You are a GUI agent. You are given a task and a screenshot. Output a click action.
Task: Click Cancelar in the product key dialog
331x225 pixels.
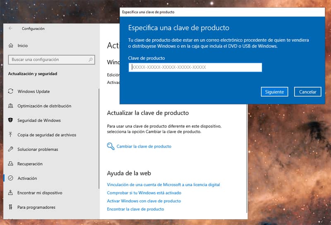[x=307, y=92]
